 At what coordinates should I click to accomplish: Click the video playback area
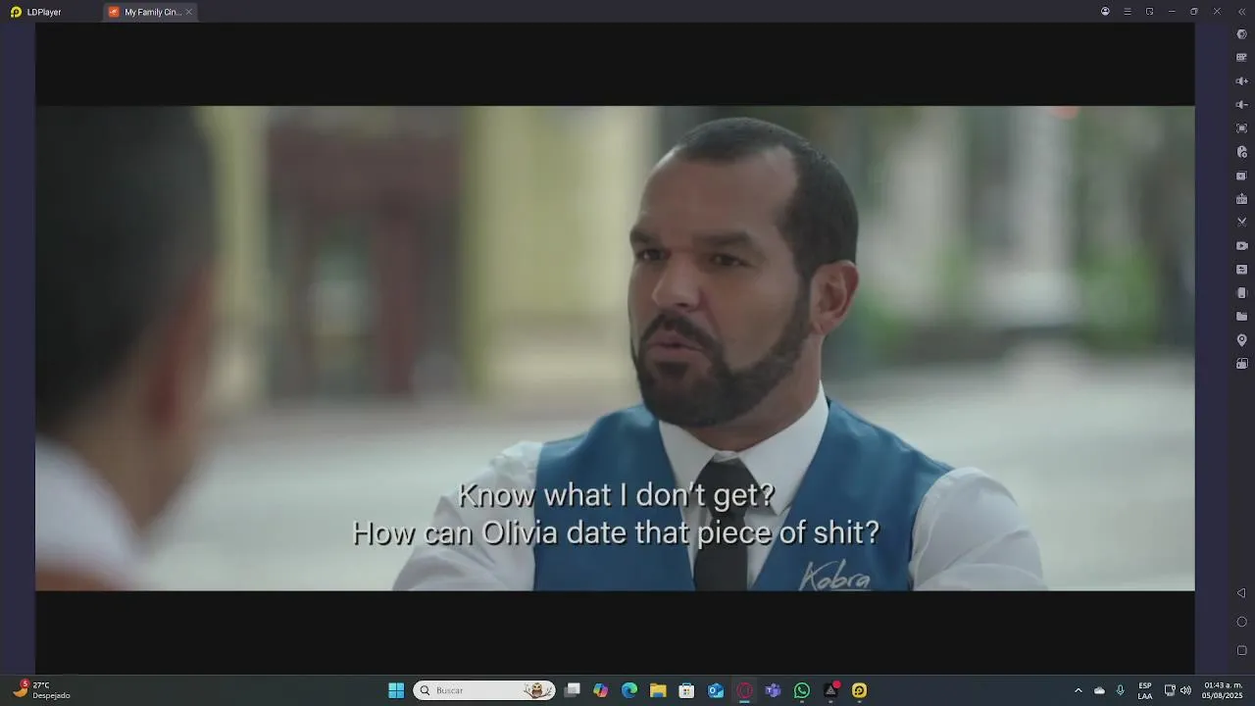tap(615, 348)
